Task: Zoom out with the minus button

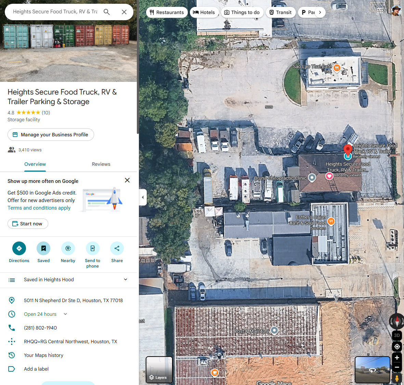Action: pyautogui.click(x=397, y=367)
